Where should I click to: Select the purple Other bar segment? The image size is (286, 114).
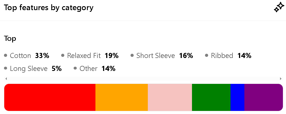(264, 97)
